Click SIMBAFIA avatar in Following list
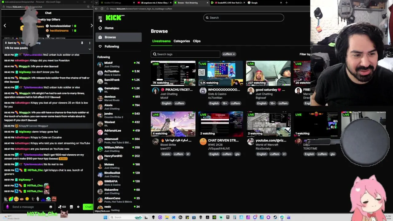The width and height of the screenshot is (393, 221). [100, 183]
